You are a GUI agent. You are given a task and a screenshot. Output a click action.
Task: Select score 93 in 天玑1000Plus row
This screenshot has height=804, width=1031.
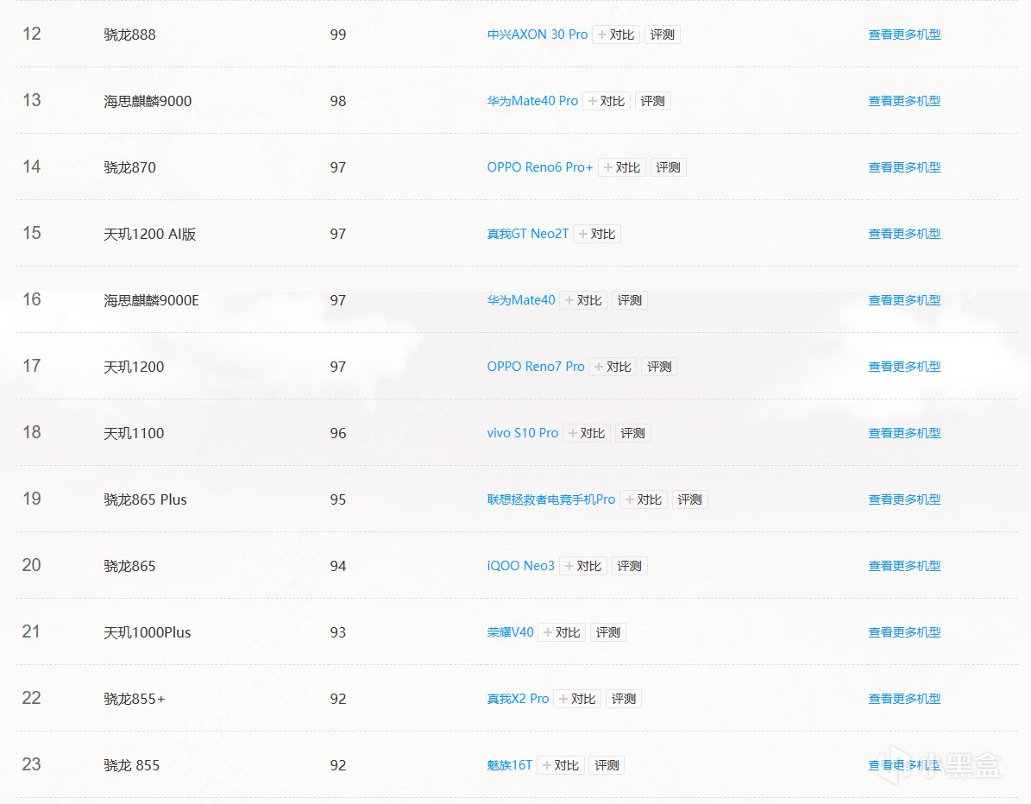click(x=338, y=632)
